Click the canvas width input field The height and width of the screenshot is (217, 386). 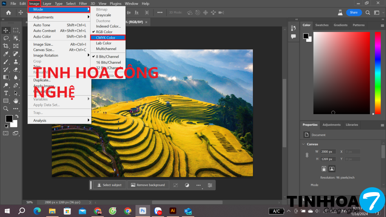click(328, 151)
